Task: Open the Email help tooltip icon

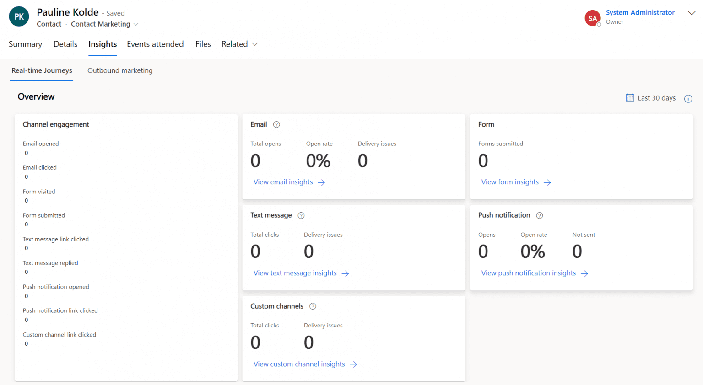Action: click(276, 124)
